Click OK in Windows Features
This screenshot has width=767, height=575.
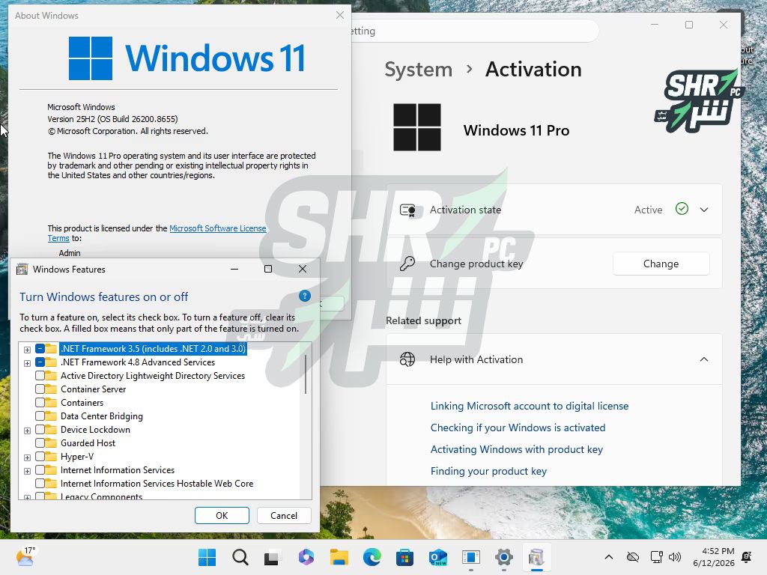point(222,515)
